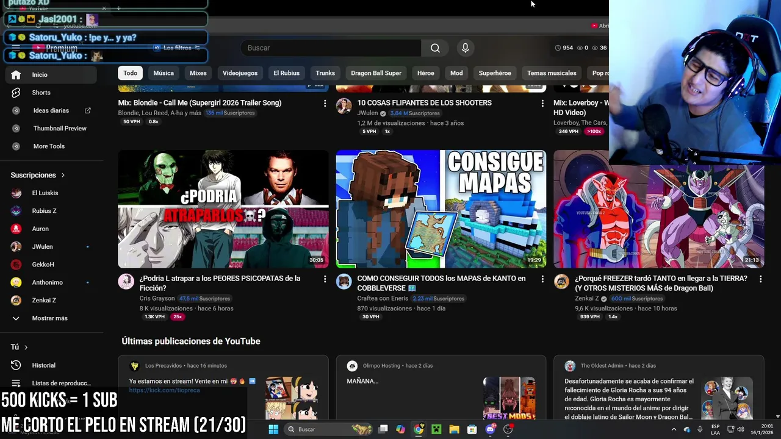This screenshot has width=781, height=439.
Task: Expand Suscripciones section
Action: [38, 175]
